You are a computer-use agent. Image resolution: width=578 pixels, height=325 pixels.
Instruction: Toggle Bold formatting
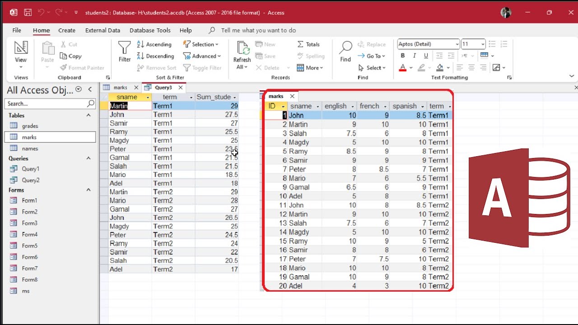403,56
